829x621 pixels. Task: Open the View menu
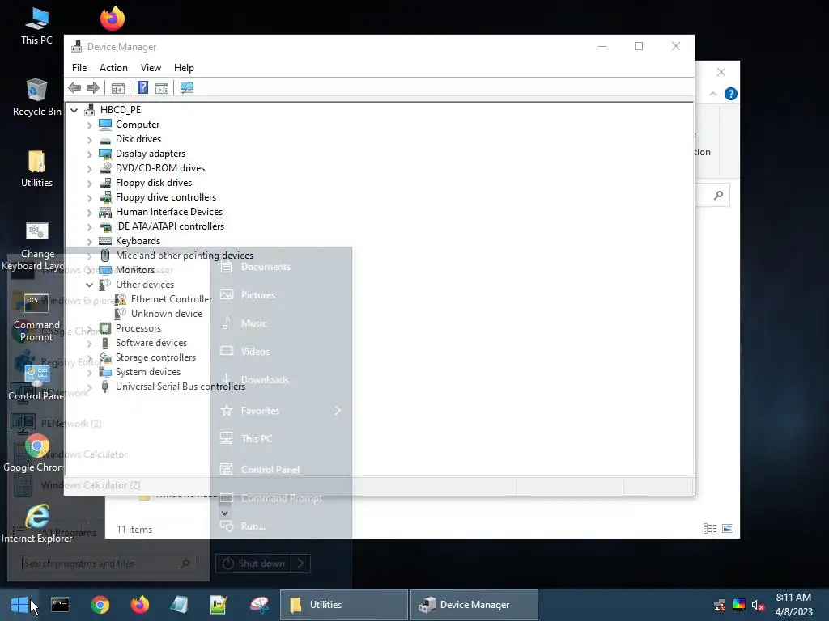tap(151, 68)
